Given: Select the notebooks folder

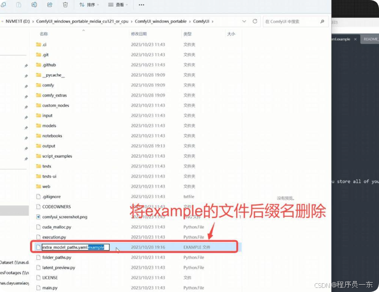Looking at the screenshot, I should (x=49, y=136).
